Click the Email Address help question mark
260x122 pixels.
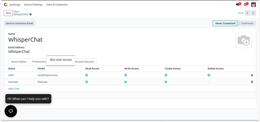(x=25, y=47)
